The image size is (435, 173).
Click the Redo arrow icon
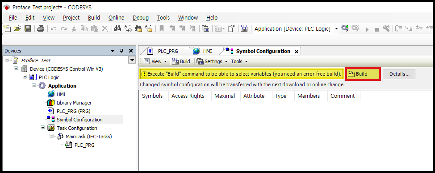[x=64, y=28]
